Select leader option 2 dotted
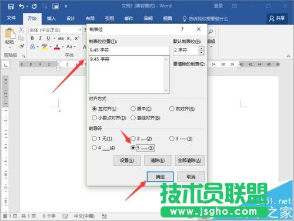The image size is (294, 221). click(133, 138)
